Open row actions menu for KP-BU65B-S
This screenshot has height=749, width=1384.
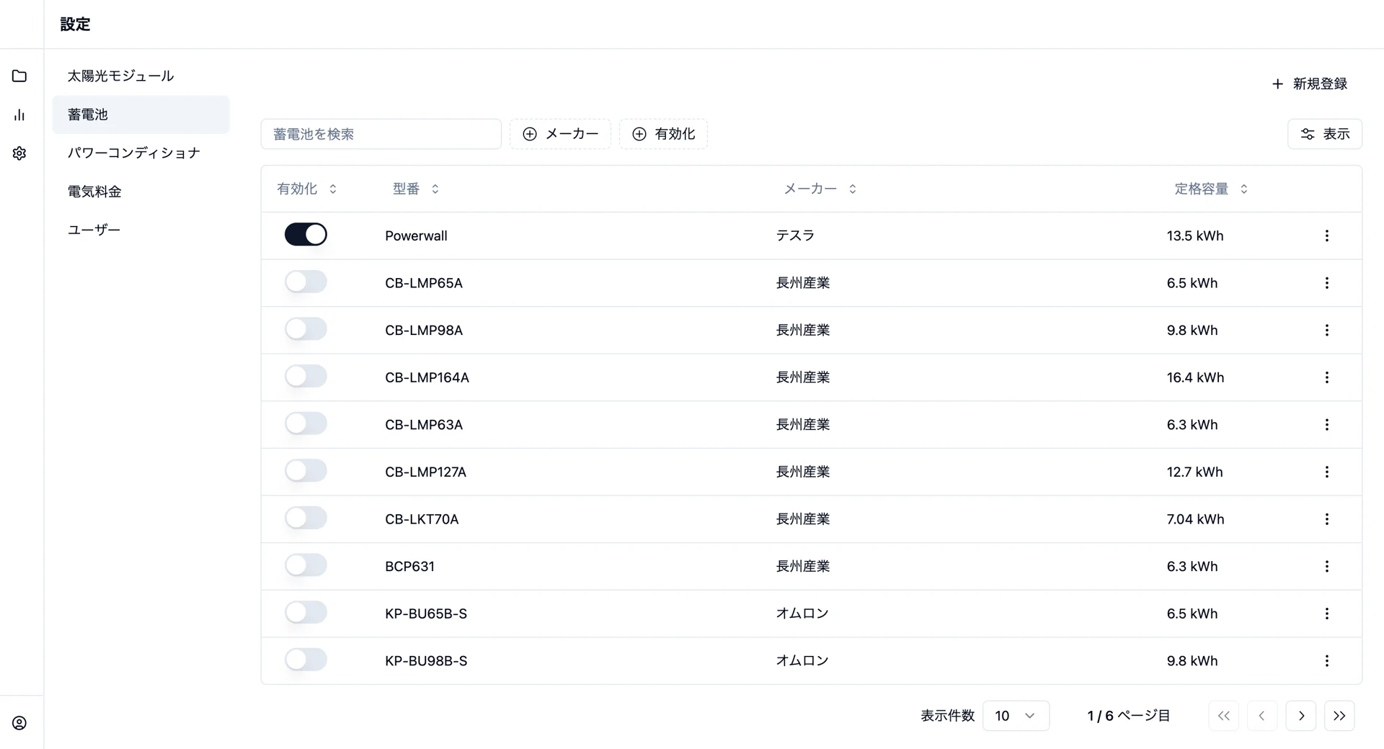pos(1326,614)
